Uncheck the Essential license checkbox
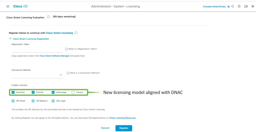Screen dimensions: 256x132 pos(13,92)
